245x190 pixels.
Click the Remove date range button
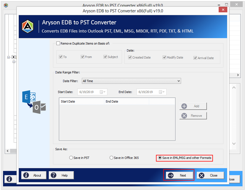click(x=193, y=116)
